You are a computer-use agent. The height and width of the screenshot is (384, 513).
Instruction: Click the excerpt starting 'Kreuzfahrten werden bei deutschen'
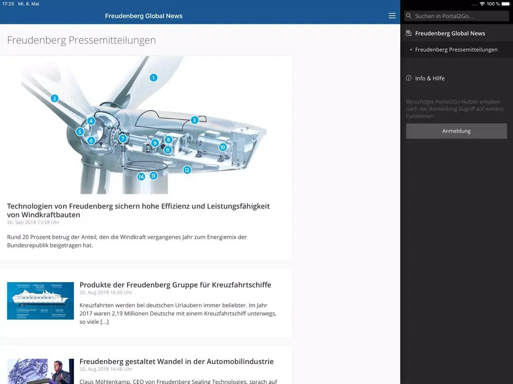(x=178, y=314)
